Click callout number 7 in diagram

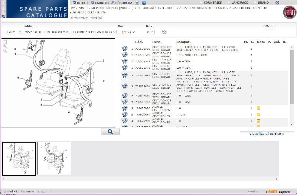coord(104,81)
